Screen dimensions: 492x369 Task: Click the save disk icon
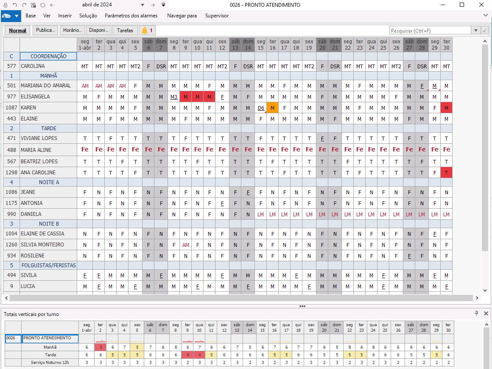(33, 5)
